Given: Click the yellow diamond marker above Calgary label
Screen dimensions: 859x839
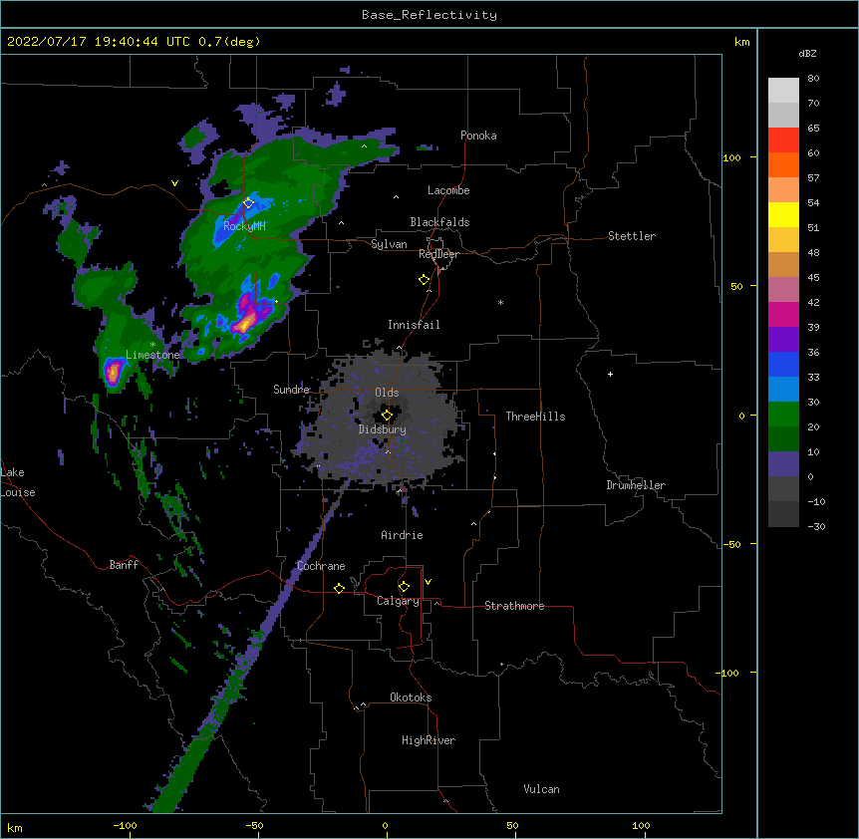Looking at the screenshot, I should [404, 587].
